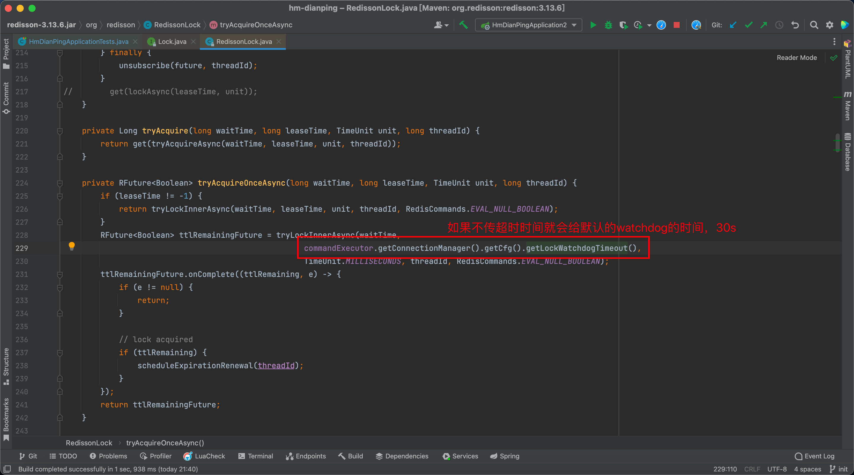The width and height of the screenshot is (854, 475).
Task: Click the editor vertical scrollbar thumb
Action: (838, 142)
